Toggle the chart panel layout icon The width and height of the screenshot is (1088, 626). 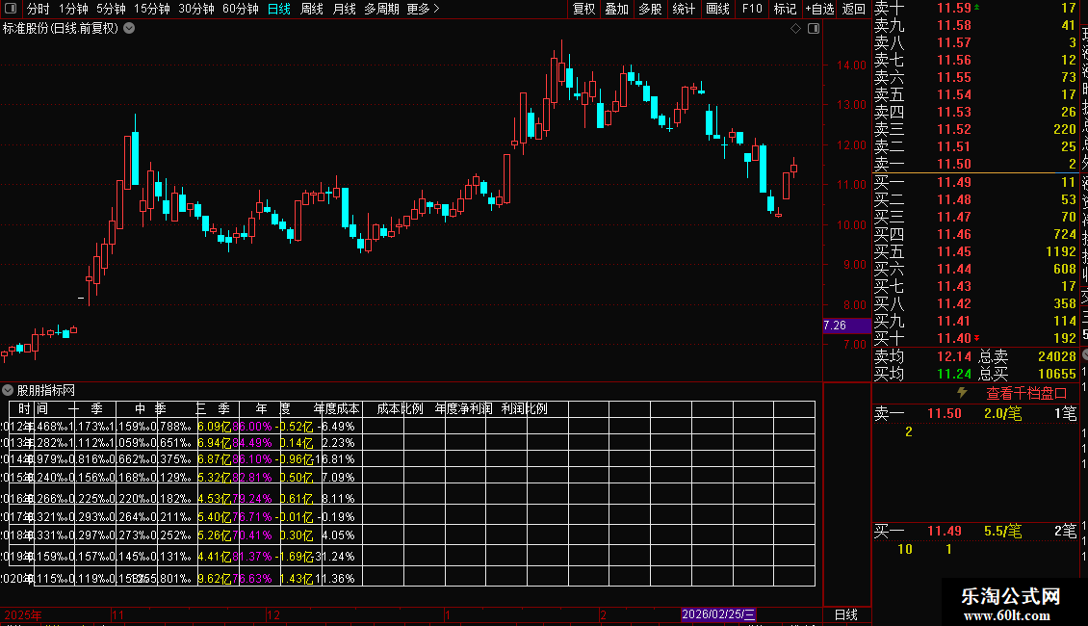[814, 29]
